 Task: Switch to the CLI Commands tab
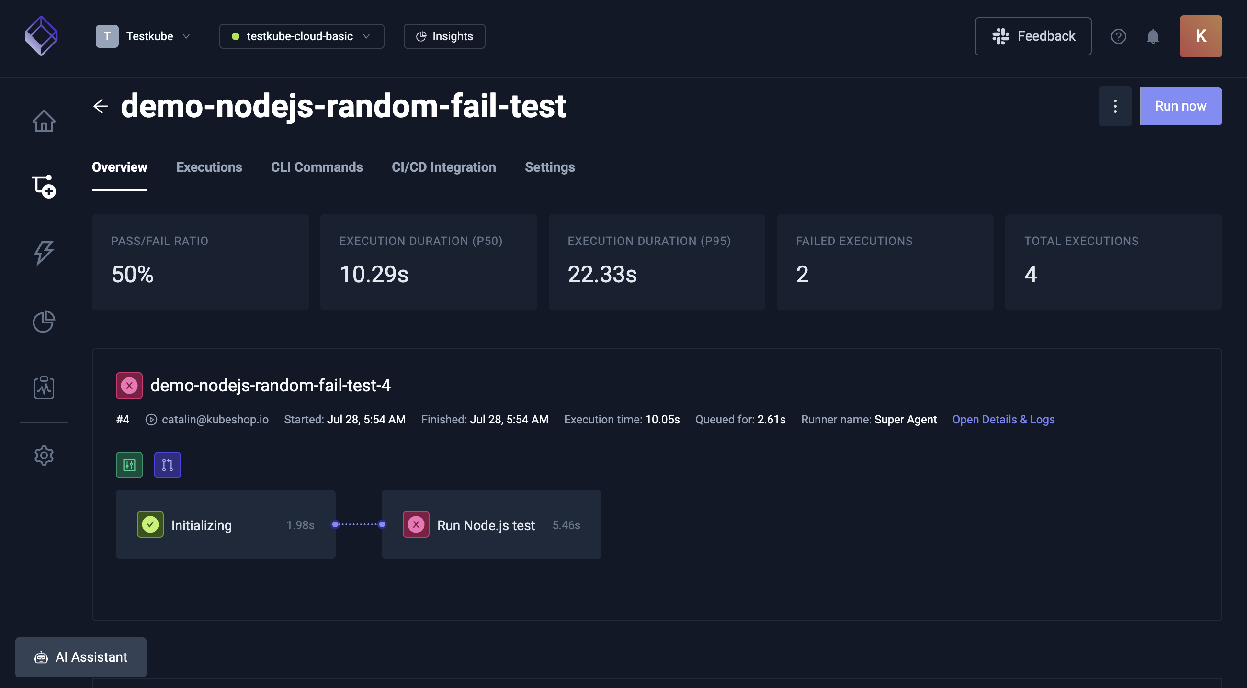[317, 167]
